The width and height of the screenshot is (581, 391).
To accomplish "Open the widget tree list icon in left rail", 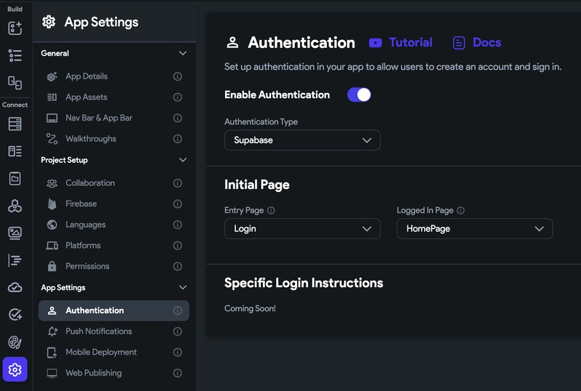I will 15,55.
